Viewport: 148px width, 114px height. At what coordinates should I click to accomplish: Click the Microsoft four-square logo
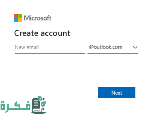(x=18, y=18)
